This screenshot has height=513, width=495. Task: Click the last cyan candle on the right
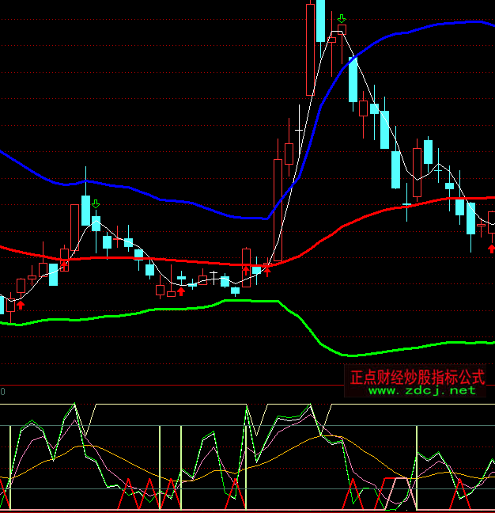point(471,218)
